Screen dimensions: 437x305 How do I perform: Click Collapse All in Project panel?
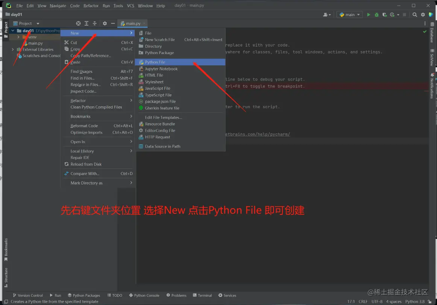pyautogui.click(x=94, y=23)
